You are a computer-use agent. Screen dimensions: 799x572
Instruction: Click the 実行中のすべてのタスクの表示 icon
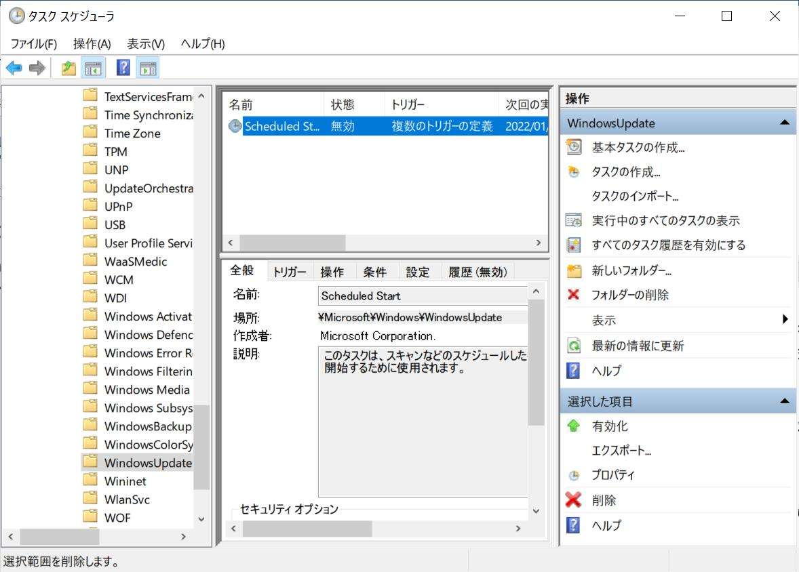[574, 220]
